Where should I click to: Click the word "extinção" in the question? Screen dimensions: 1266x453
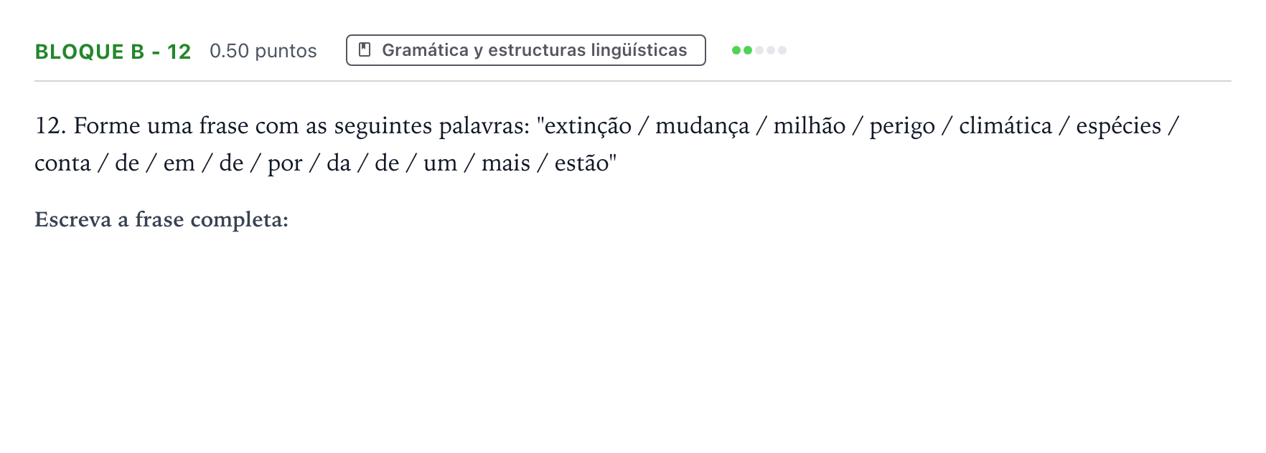pyautogui.click(x=589, y=126)
